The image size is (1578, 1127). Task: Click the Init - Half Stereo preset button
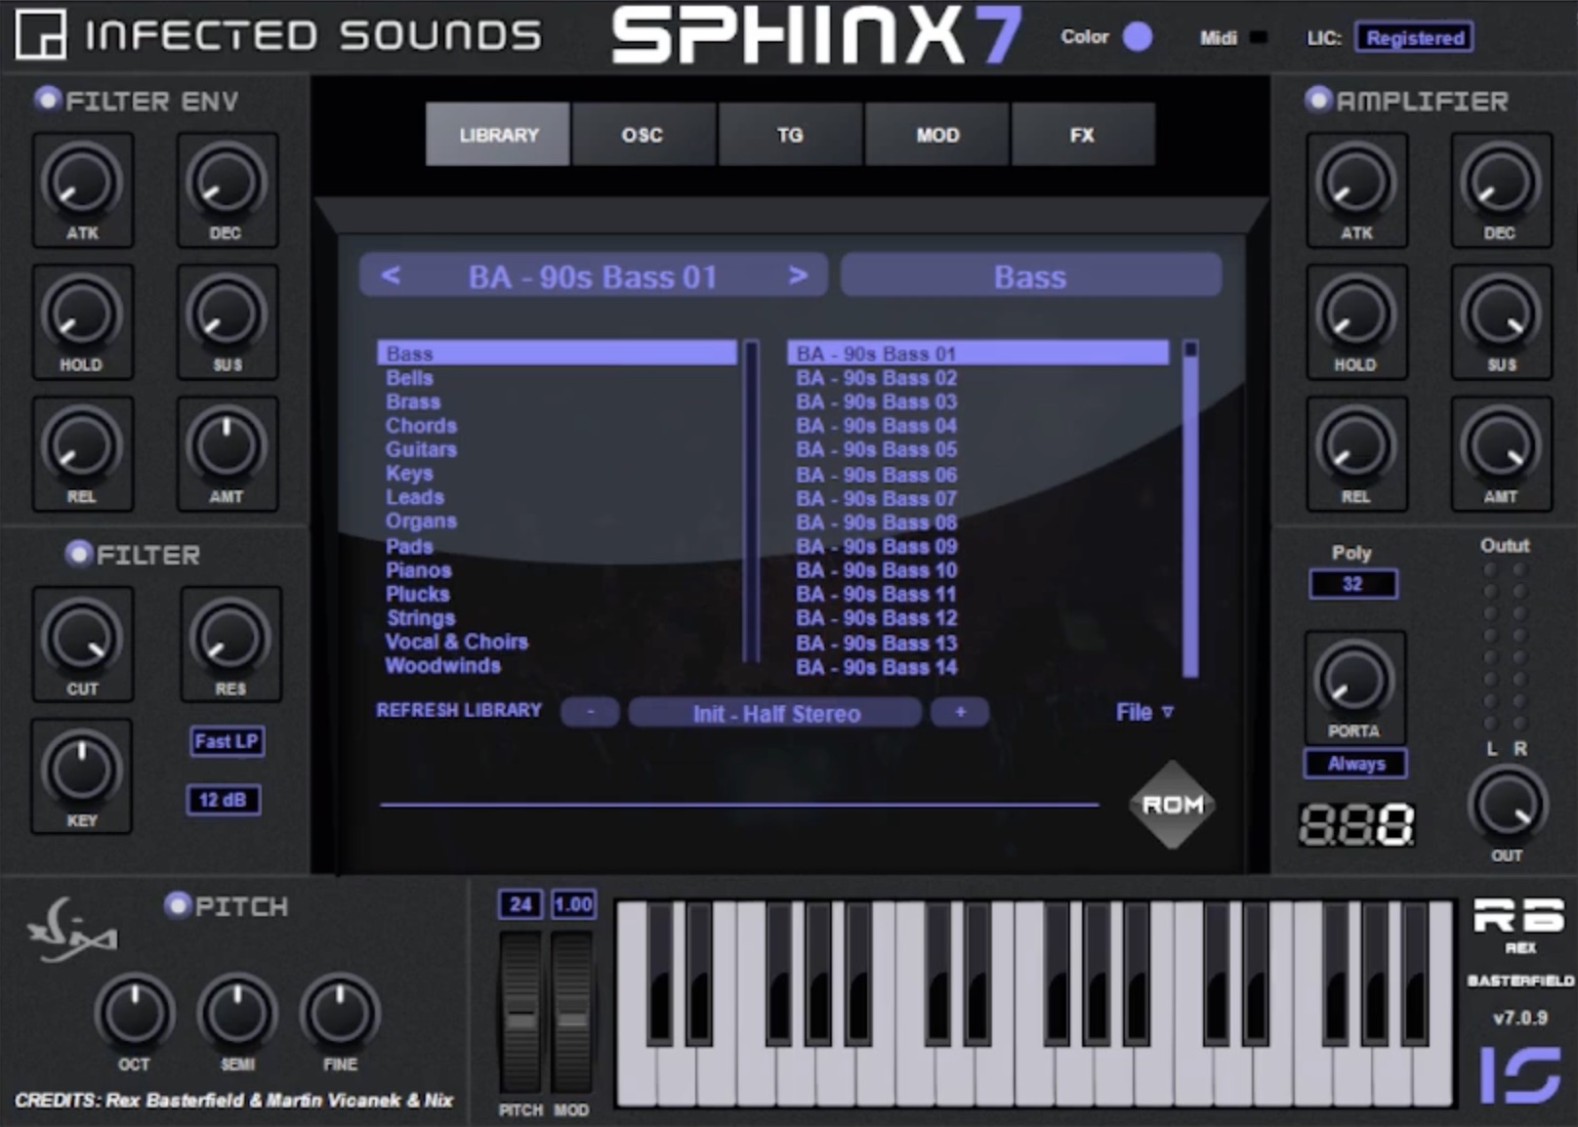pos(775,713)
